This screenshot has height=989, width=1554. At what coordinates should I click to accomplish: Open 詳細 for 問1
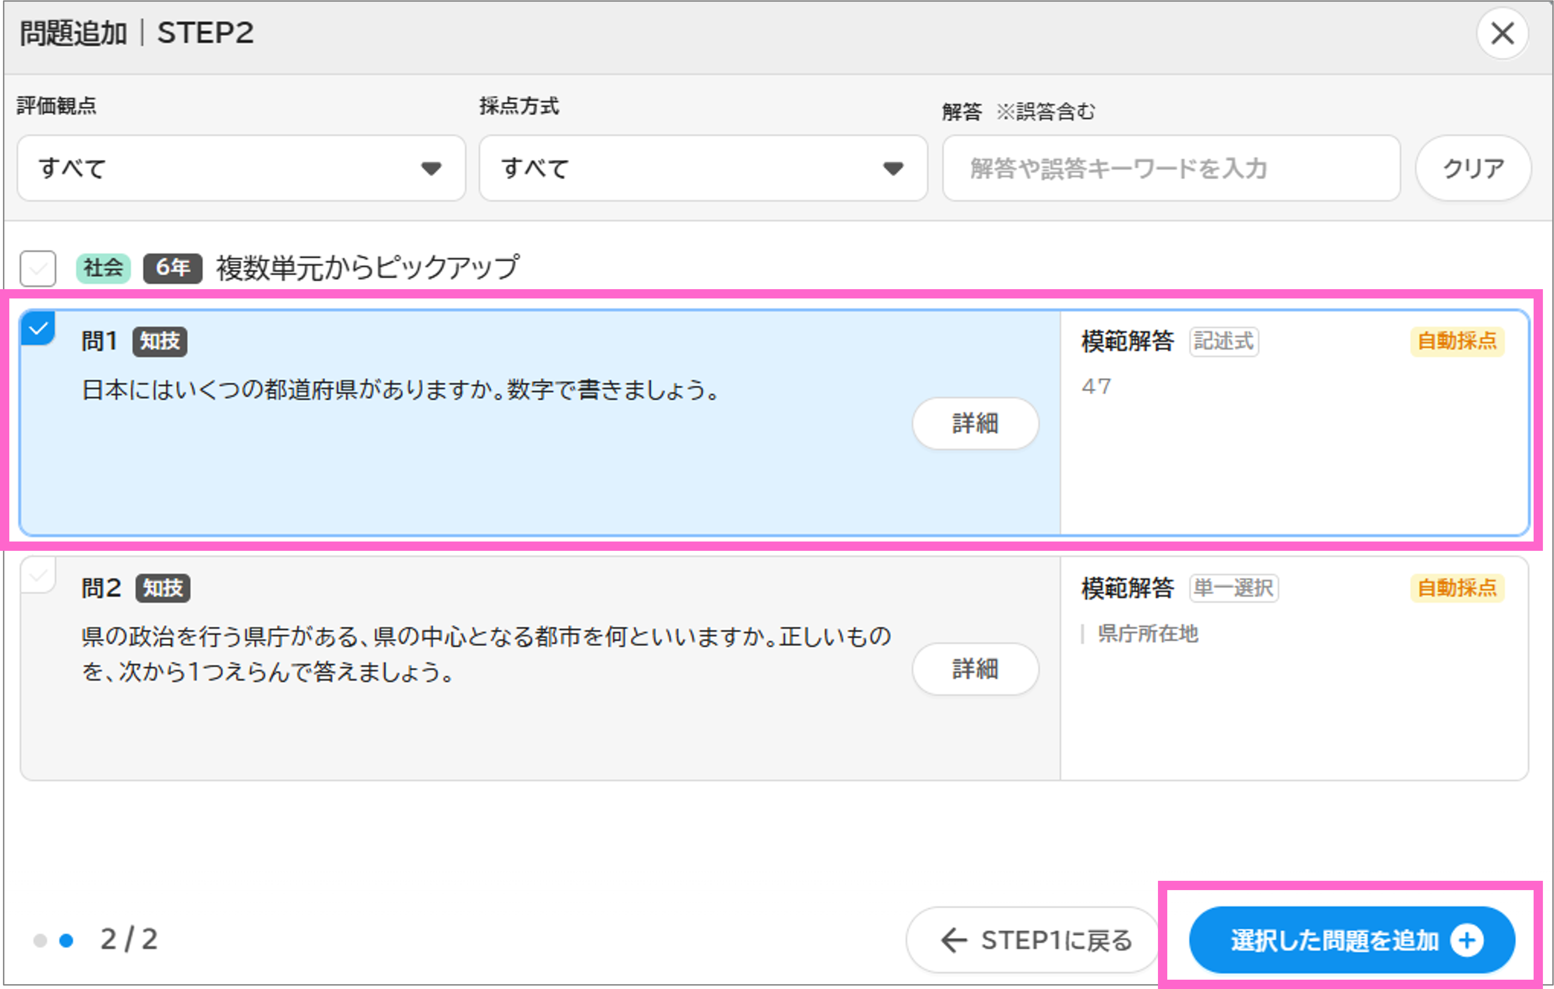pyautogui.click(x=974, y=424)
